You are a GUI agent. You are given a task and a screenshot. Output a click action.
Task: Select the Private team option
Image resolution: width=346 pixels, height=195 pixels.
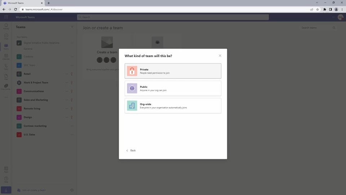(x=173, y=71)
